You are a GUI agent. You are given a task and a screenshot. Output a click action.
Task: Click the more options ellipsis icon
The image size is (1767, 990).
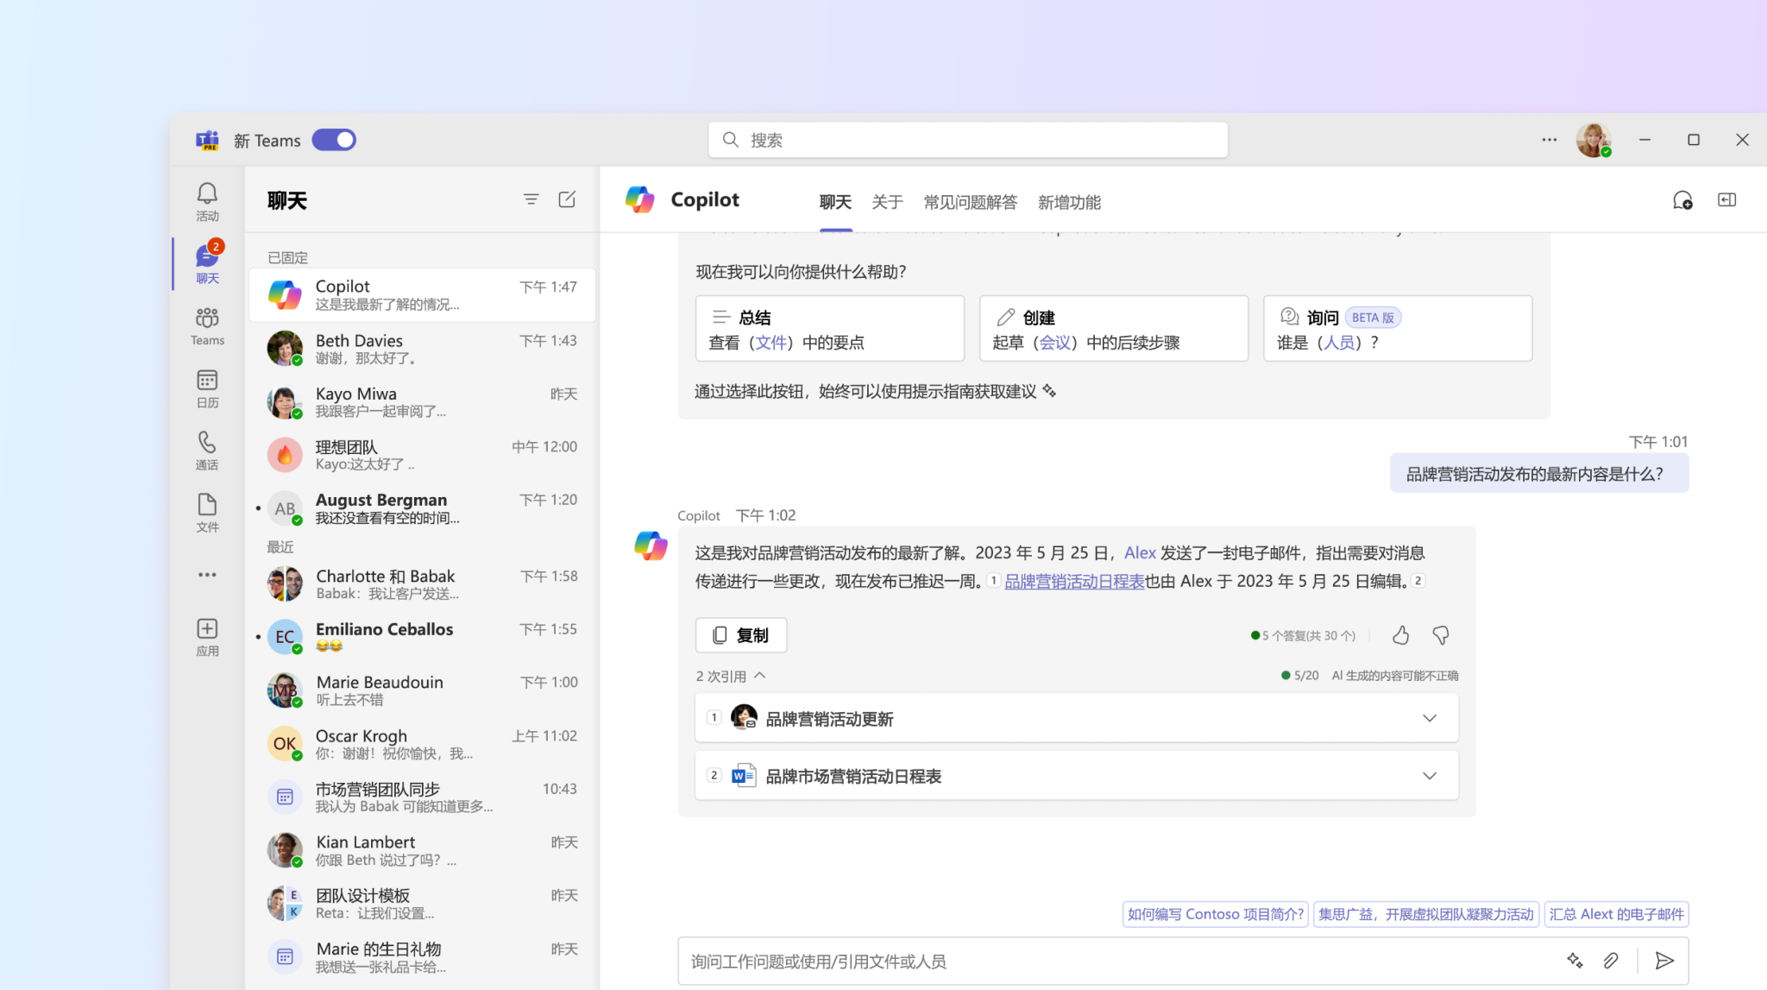pyautogui.click(x=1550, y=138)
